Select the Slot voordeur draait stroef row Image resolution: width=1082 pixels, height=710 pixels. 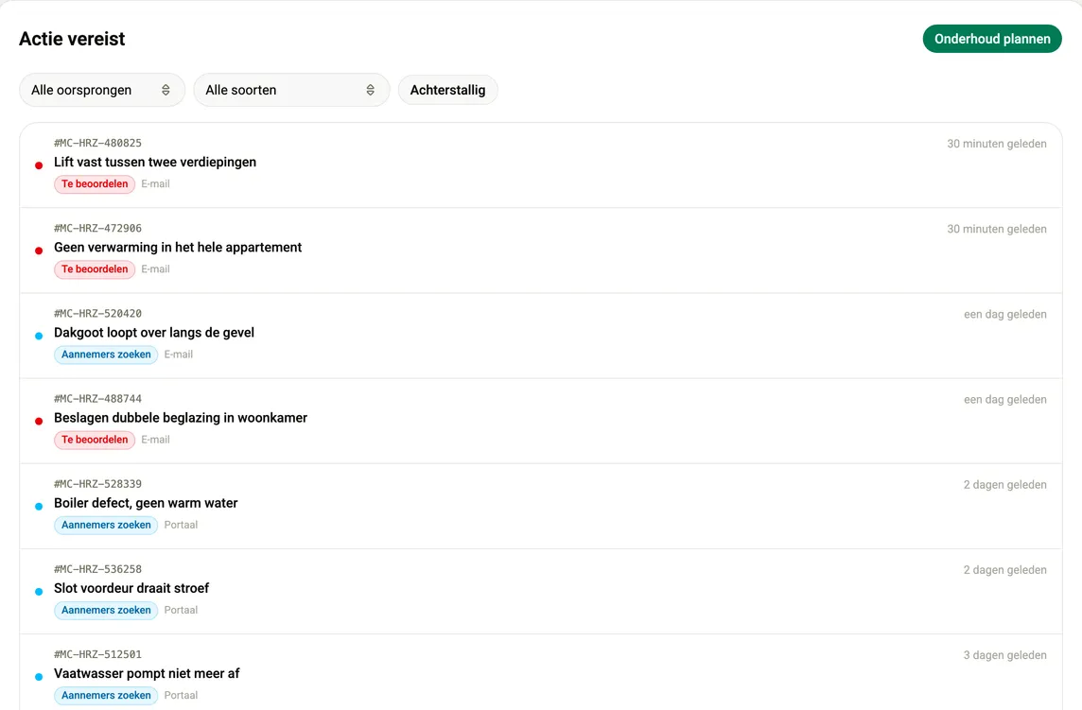[x=541, y=591]
